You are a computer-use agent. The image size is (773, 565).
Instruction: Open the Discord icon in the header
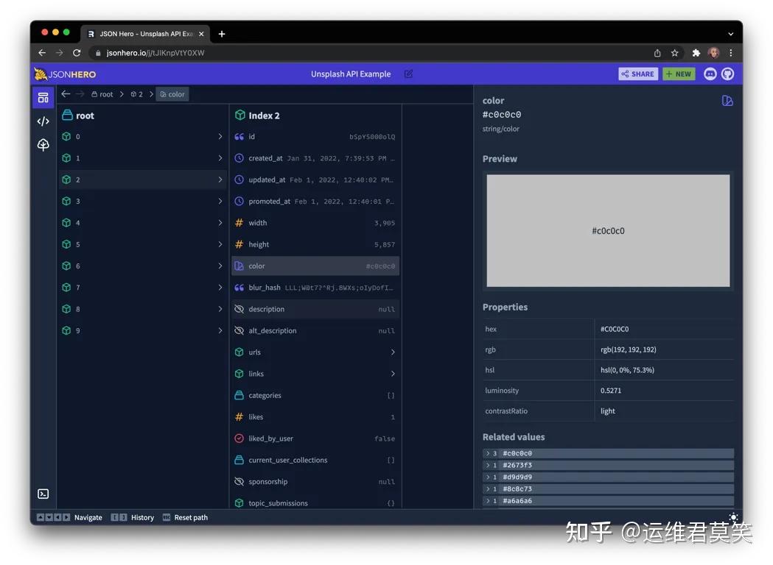click(709, 74)
